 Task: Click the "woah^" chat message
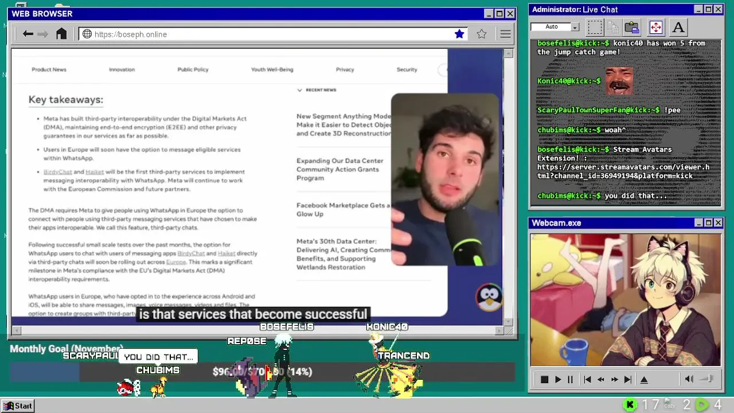point(615,130)
